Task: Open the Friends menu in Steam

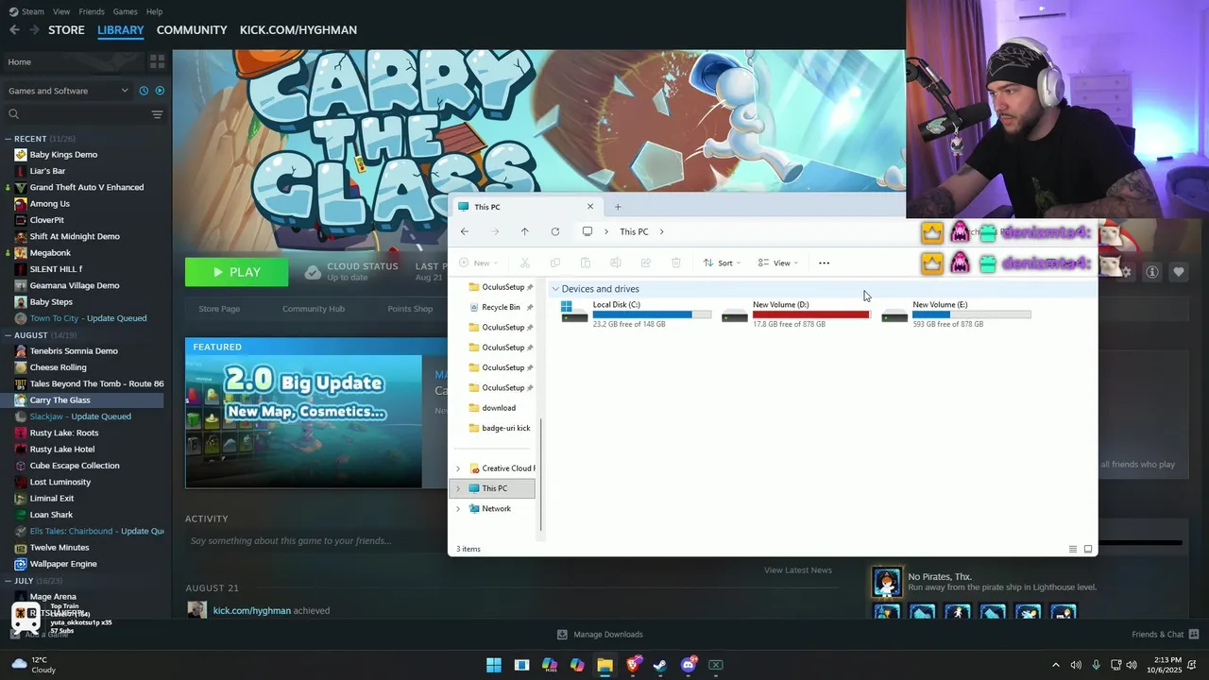Action: click(x=92, y=11)
